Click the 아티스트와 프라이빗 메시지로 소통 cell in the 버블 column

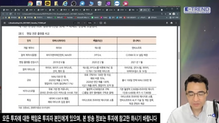pyautogui.click(x=98, y=100)
